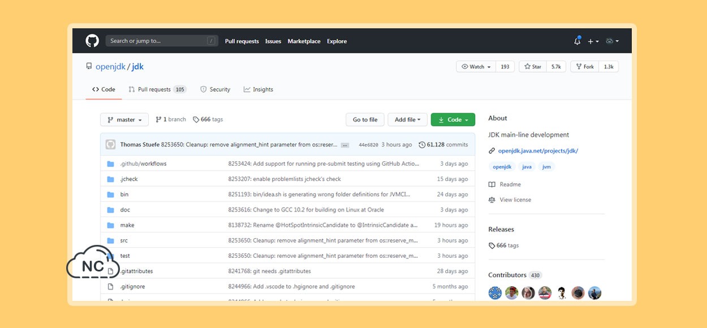707x328 pixels.
Task: Open the 61,128 commits history
Action: 443,145
